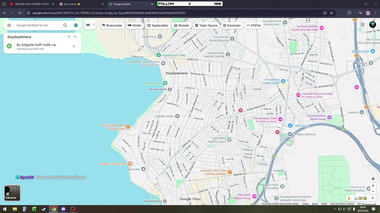The width and height of the screenshot is (380, 213).
Task: Open the Şartlar link
Action: click(315, 204)
